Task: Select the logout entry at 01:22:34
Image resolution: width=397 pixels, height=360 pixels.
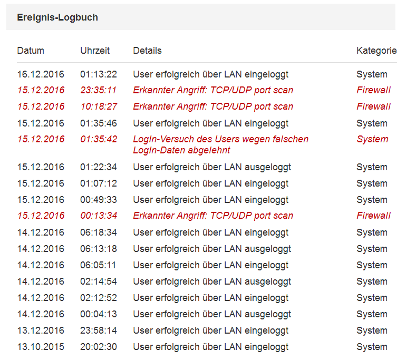Action: coord(212,167)
